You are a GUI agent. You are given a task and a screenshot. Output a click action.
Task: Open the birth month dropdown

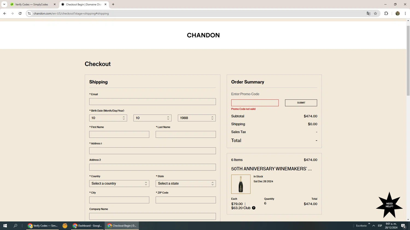(x=108, y=118)
